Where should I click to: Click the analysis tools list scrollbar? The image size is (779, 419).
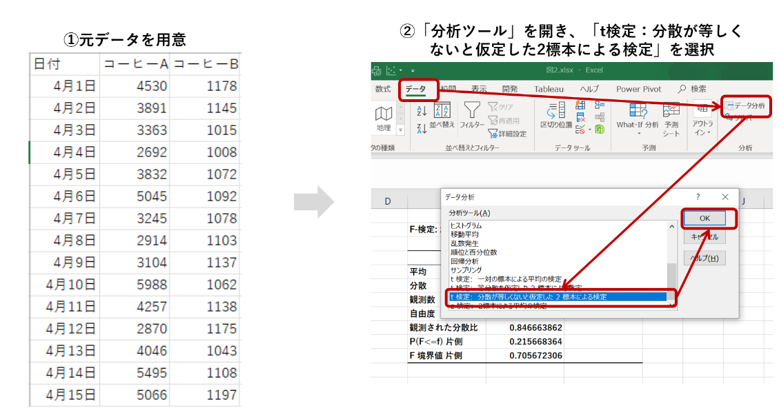pyautogui.click(x=671, y=263)
